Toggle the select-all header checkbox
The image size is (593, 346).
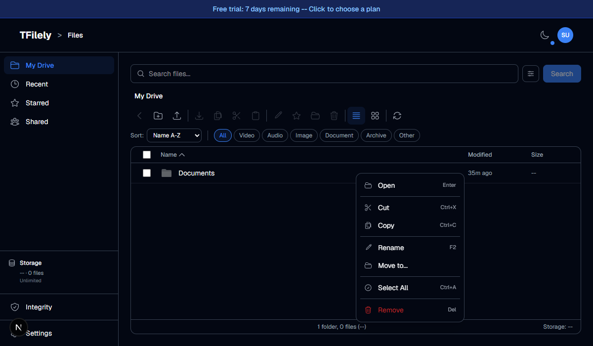click(147, 155)
